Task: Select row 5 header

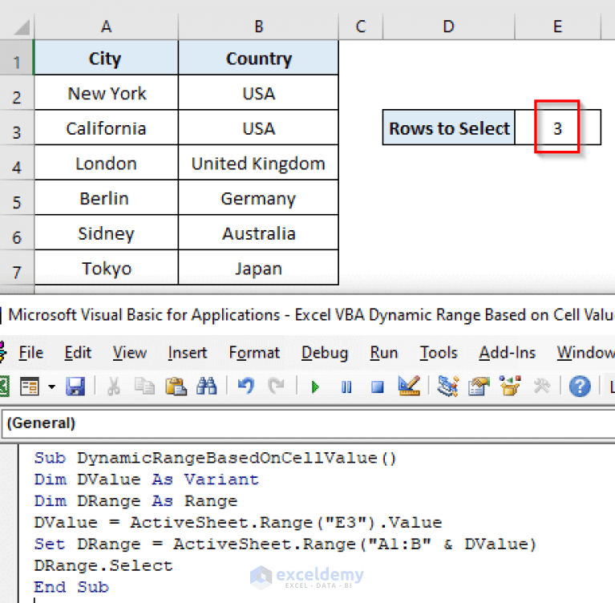Action: pos(17,198)
